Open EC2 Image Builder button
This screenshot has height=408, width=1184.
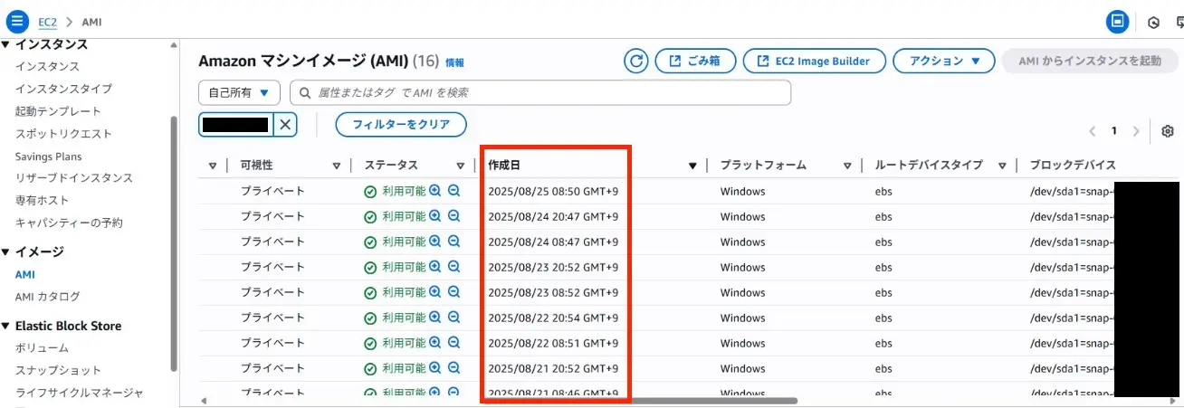point(814,61)
